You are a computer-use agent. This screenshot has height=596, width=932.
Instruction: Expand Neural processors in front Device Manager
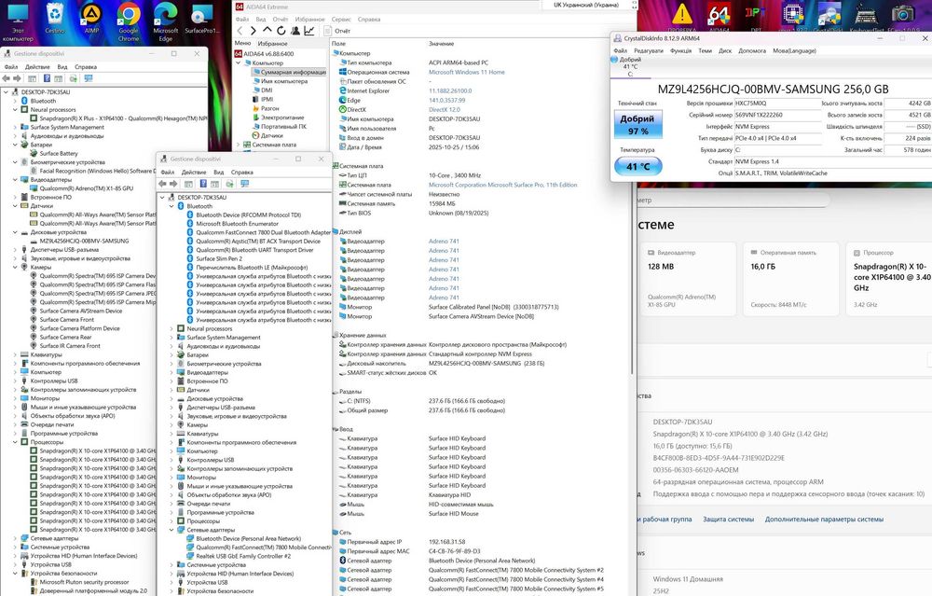click(171, 328)
